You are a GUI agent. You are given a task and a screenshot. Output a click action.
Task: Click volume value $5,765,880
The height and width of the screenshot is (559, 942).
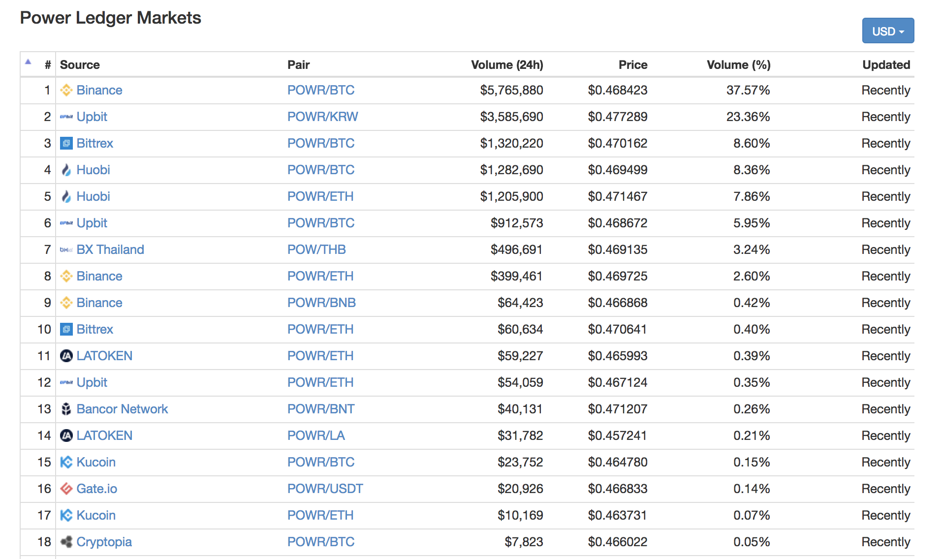512,90
